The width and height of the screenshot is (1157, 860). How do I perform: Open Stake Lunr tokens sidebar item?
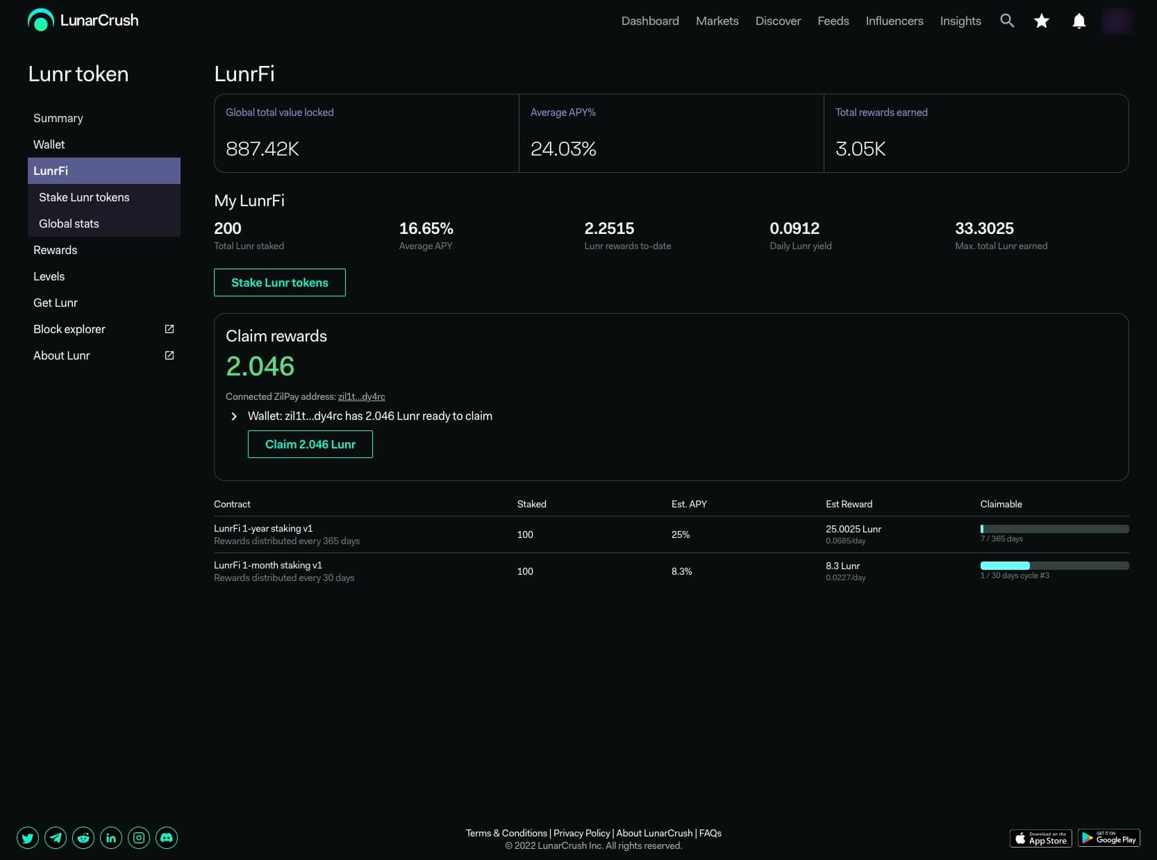(104, 197)
